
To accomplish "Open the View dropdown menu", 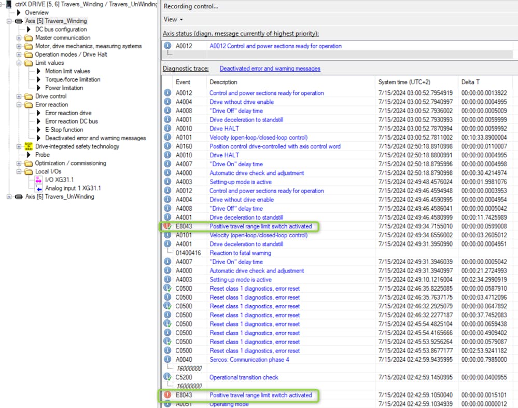I will (173, 19).
